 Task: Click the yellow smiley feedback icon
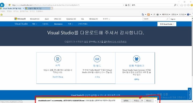[x=192, y=5]
